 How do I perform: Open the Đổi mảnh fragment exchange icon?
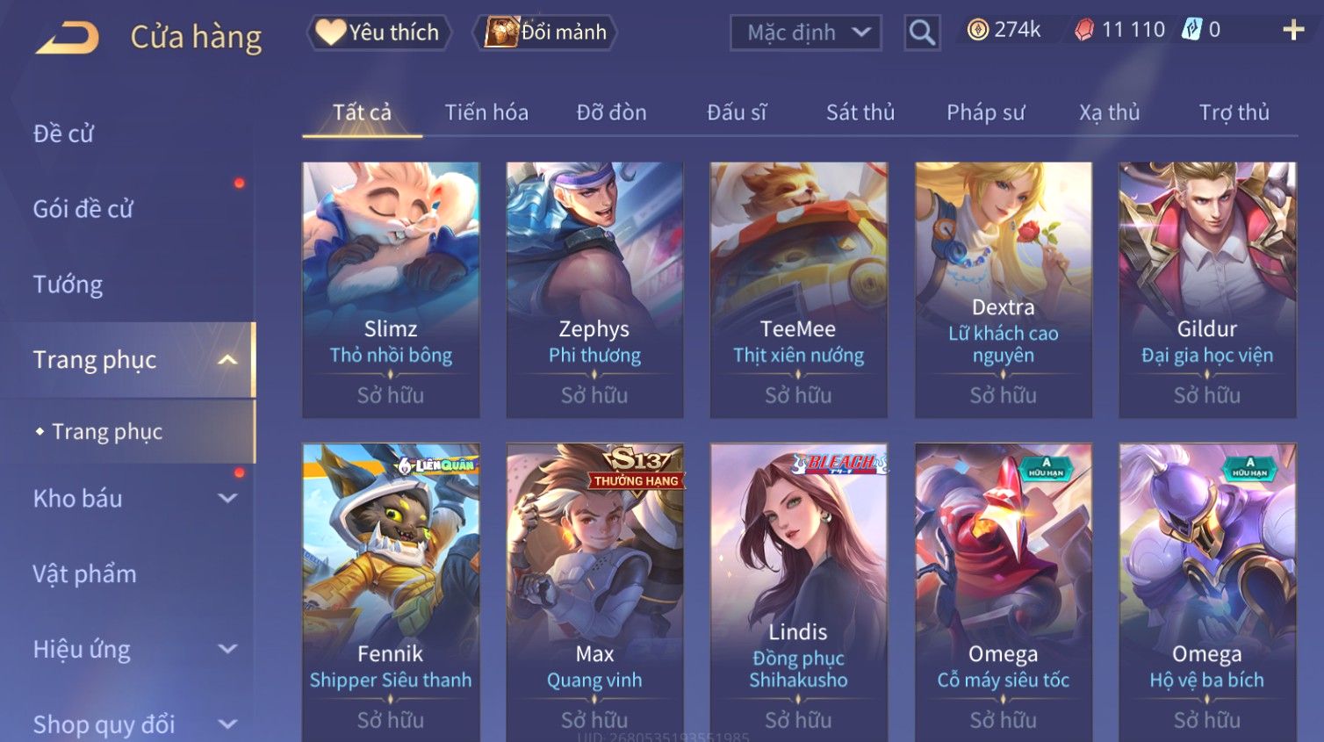tap(502, 32)
